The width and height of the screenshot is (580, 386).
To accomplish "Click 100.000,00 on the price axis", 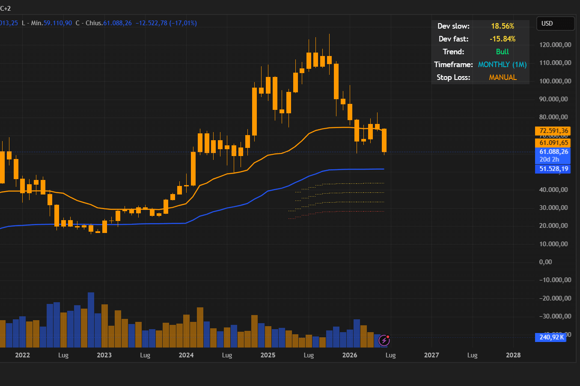I will [556, 81].
